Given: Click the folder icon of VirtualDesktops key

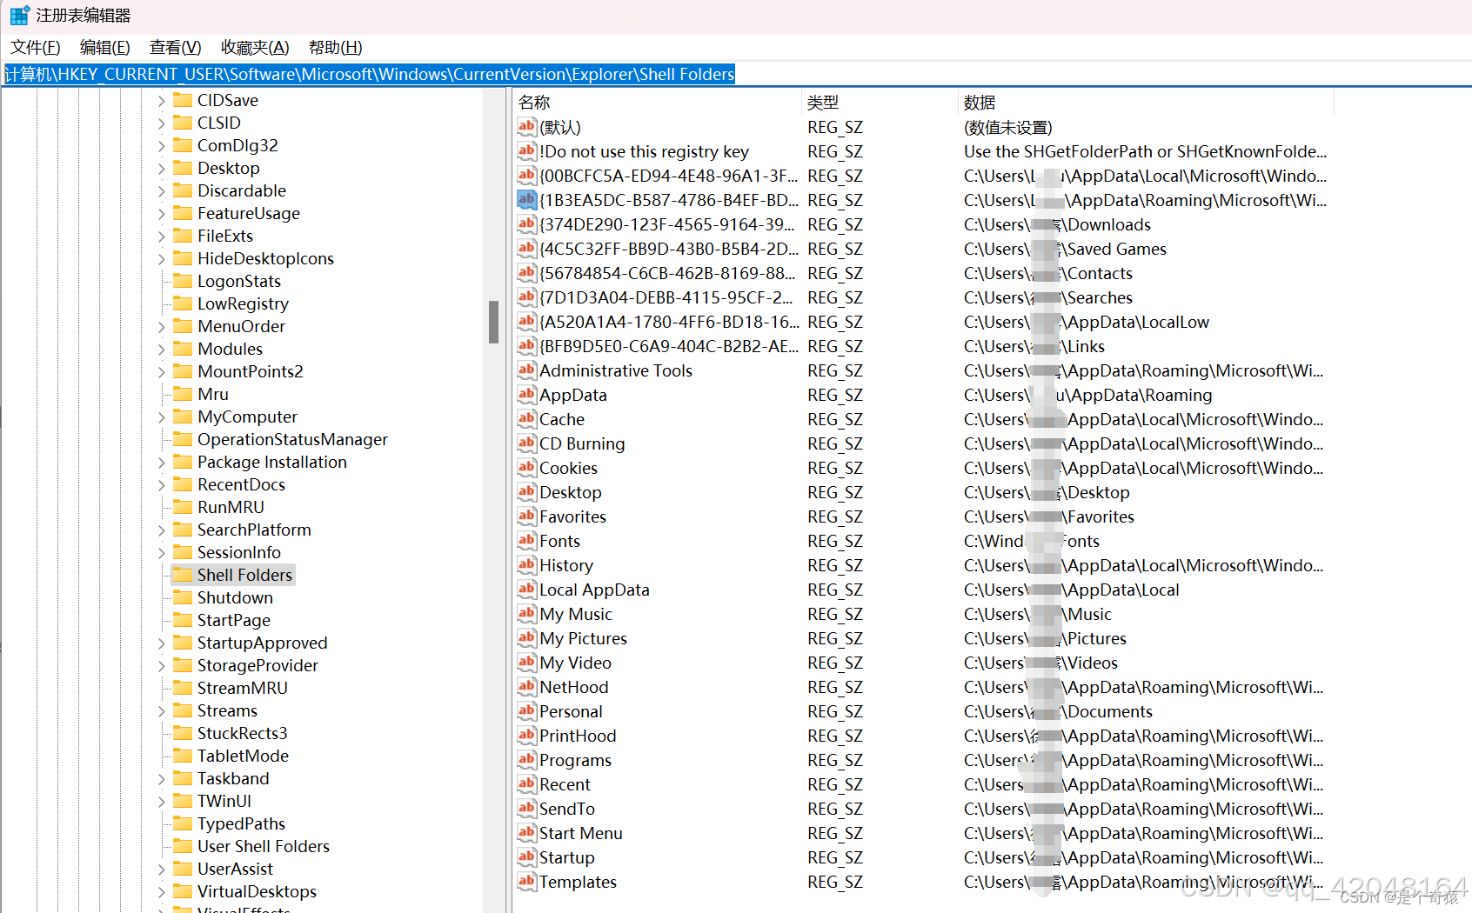Looking at the screenshot, I should [x=183, y=891].
